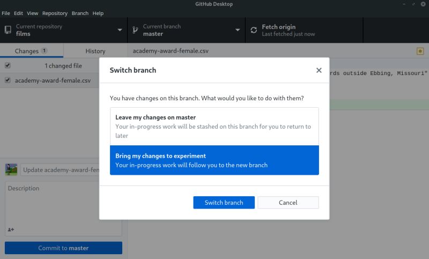Switch to the Changes tab
The height and width of the screenshot is (259, 429).
32,51
